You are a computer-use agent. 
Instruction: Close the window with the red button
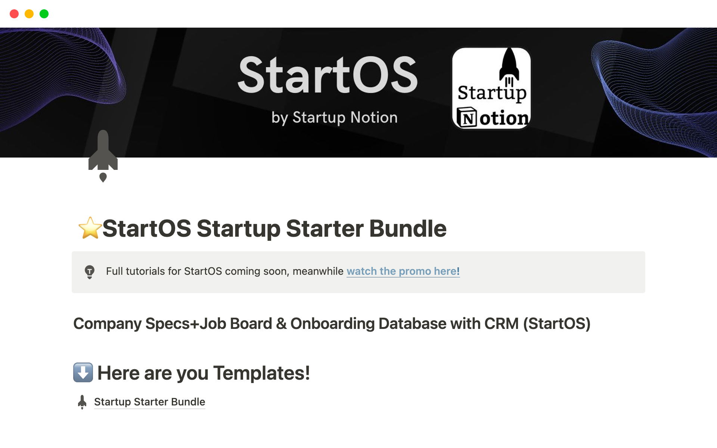(14, 14)
